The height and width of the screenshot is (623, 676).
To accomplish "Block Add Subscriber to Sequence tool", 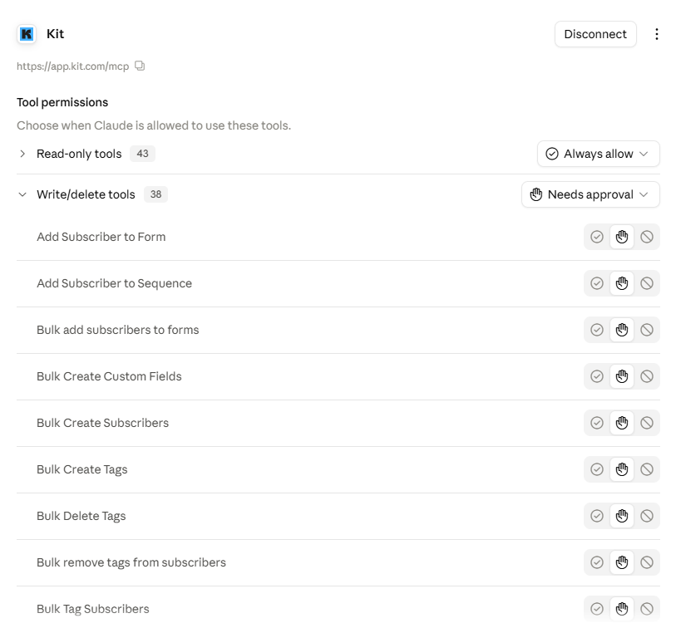I will pos(647,283).
